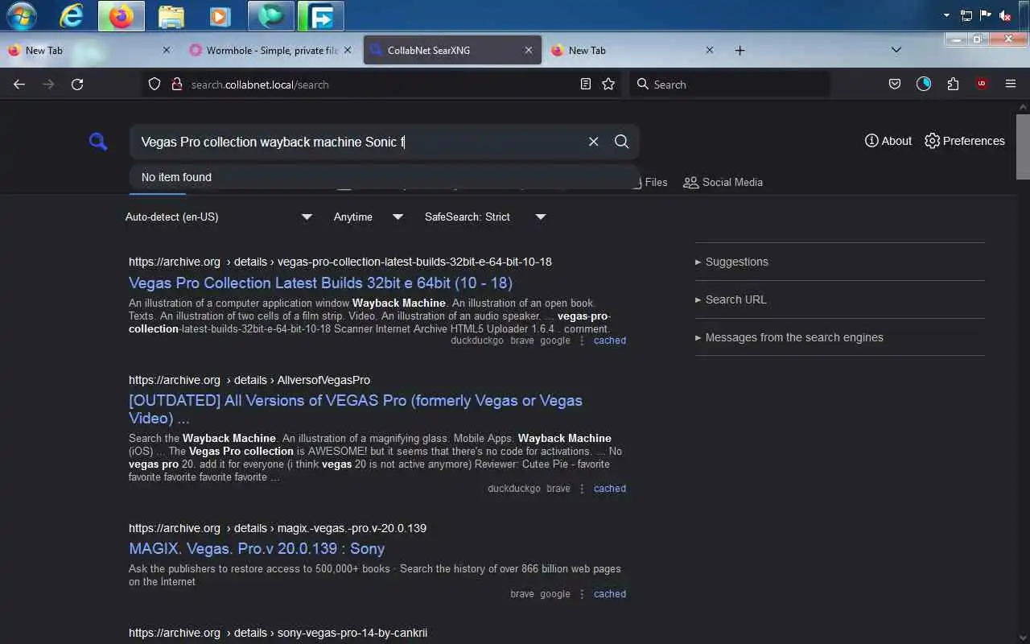Open the result options dots for the OUTDATED result
The width and height of the screenshot is (1030, 644).
pos(582,489)
